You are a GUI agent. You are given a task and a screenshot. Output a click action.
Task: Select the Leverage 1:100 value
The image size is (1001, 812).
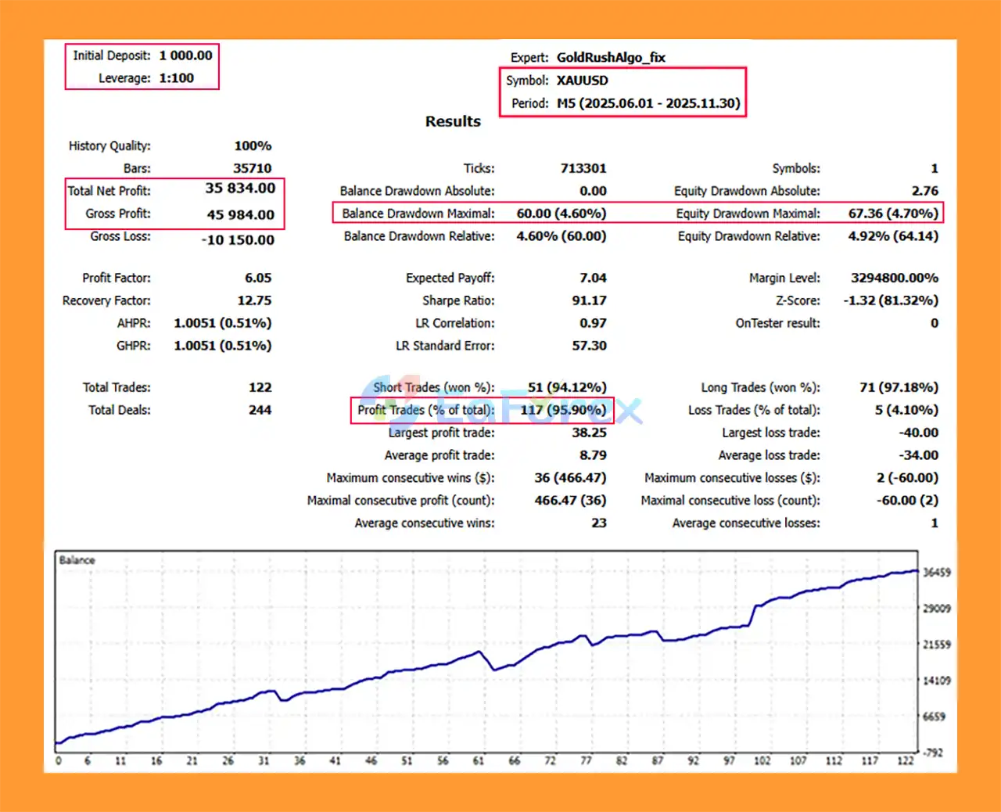click(x=176, y=78)
